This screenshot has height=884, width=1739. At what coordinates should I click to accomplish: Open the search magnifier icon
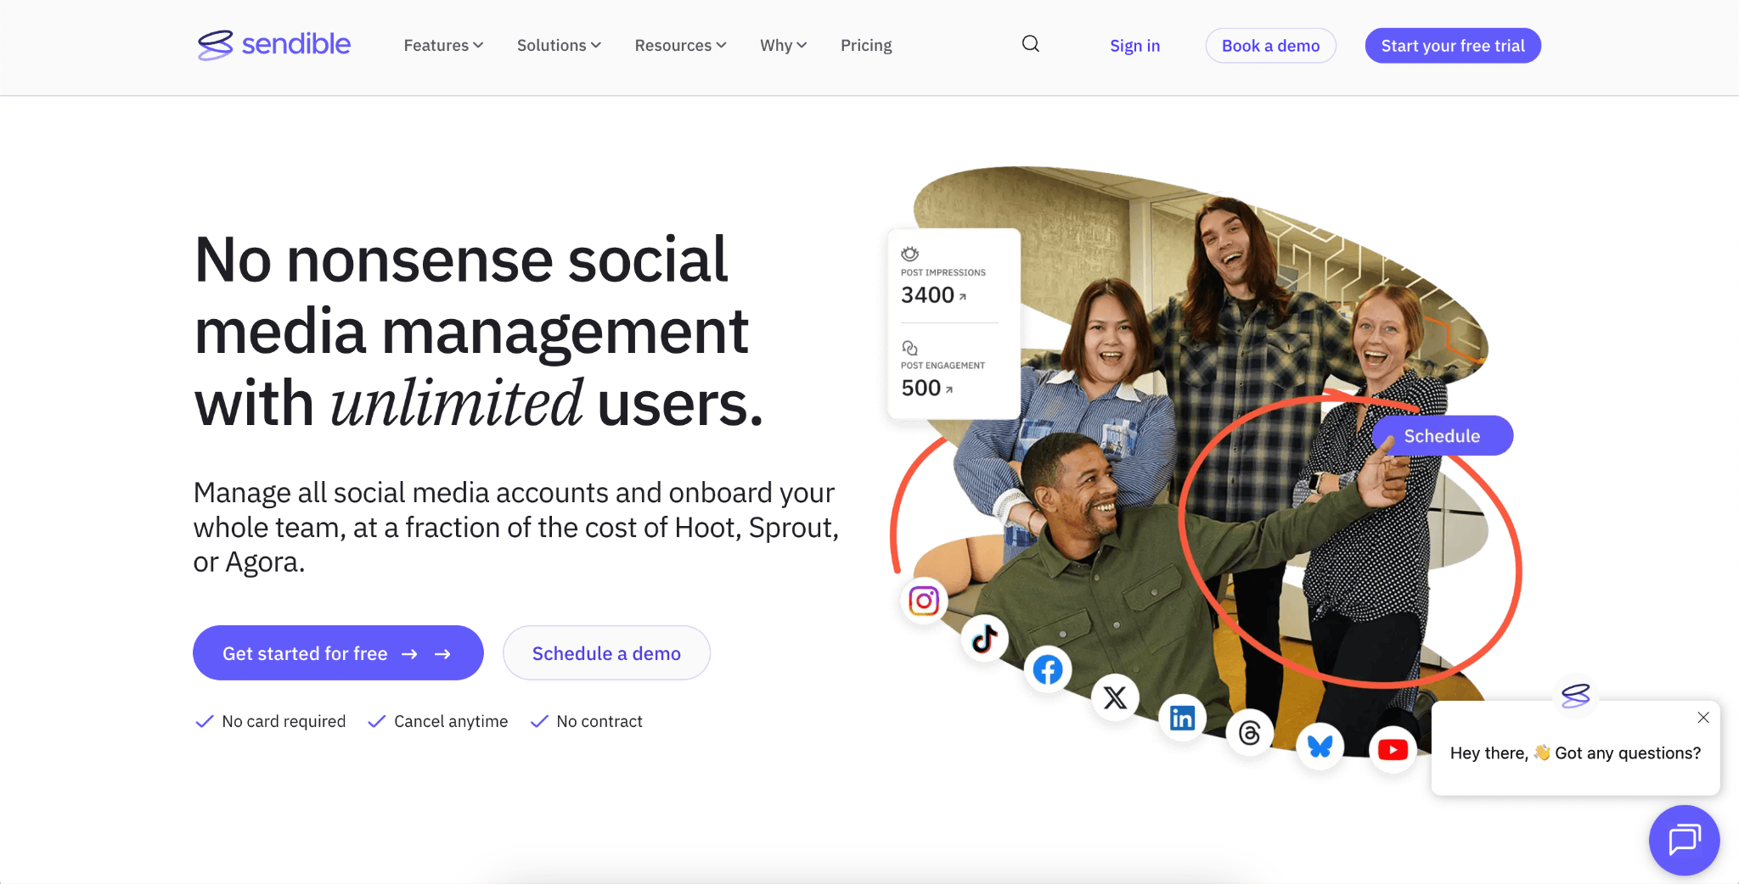pyautogui.click(x=1030, y=44)
